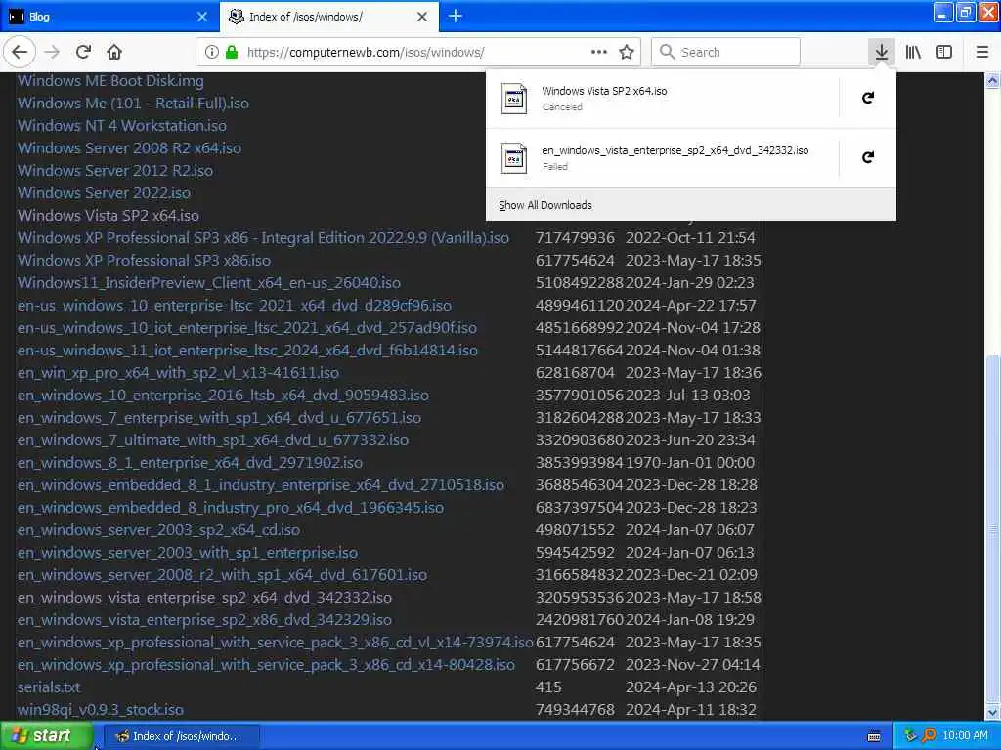Click the green secure connection padlock
This screenshot has height=750, width=1001.
tap(233, 53)
